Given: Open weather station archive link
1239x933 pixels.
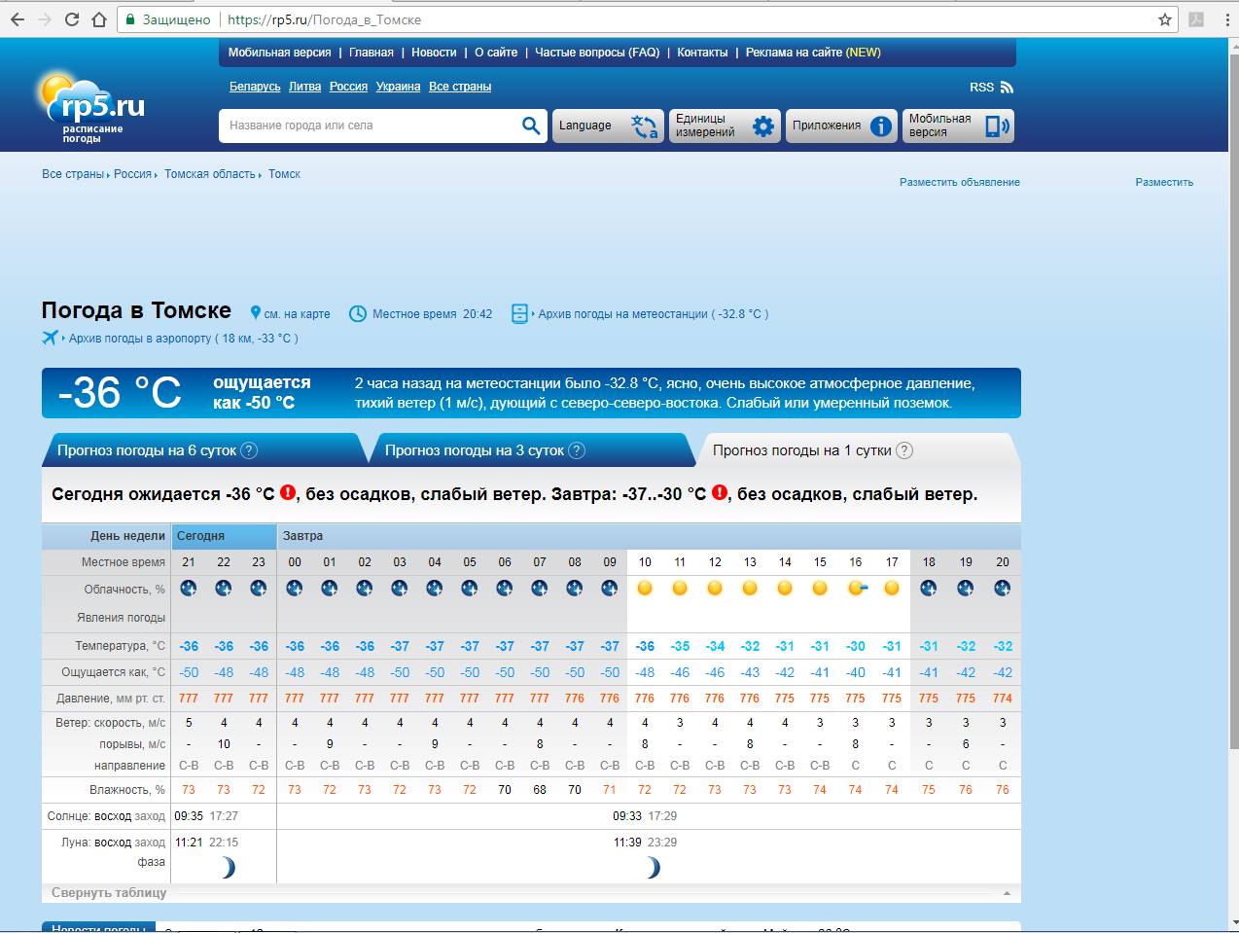Looking at the screenshot, I should click(653, 314).
